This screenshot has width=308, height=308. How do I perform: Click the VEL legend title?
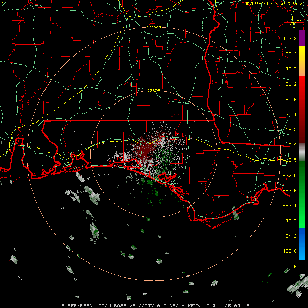[300, 20]
